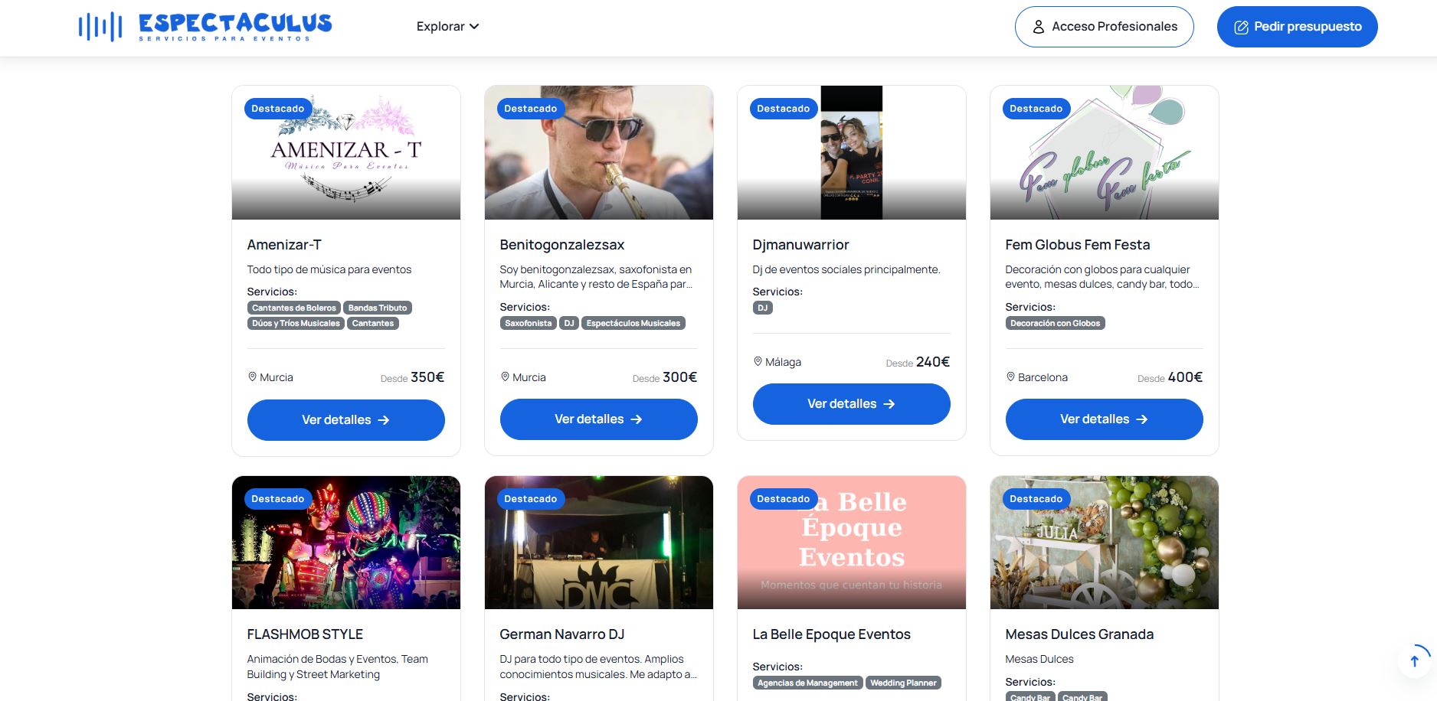View details for Benitogonzalezsax
Screen dimensions: 1437x701
[598, 419]
